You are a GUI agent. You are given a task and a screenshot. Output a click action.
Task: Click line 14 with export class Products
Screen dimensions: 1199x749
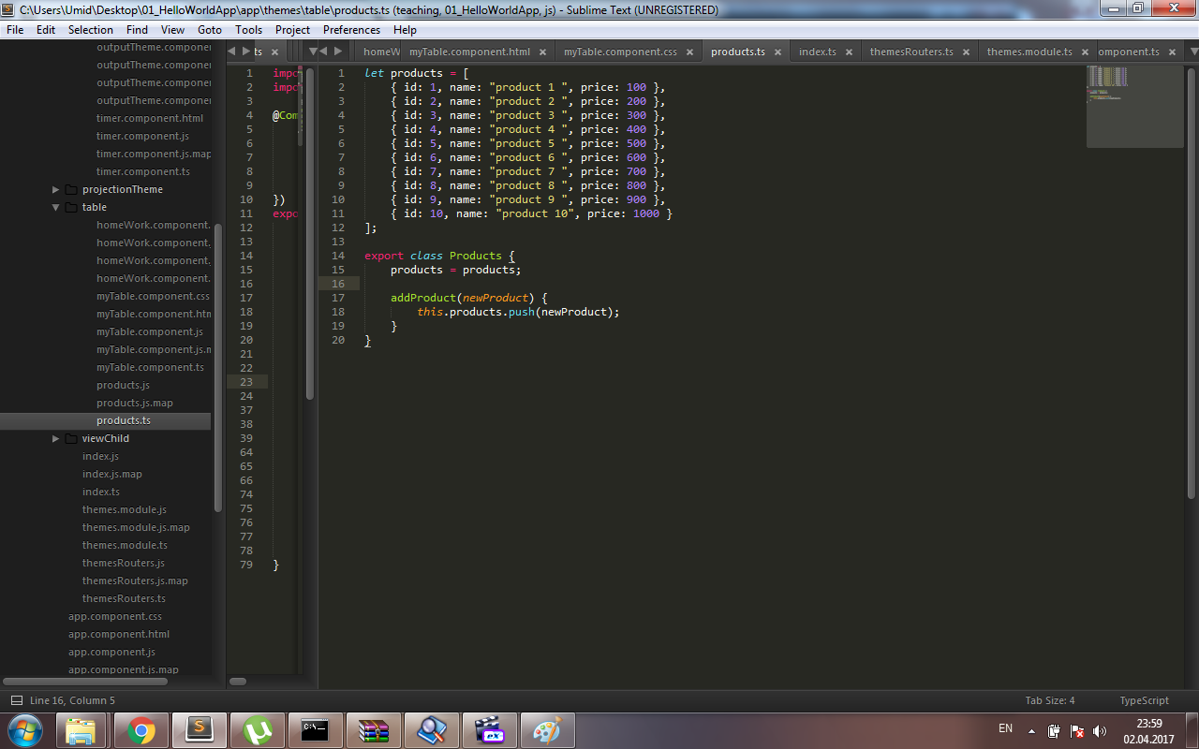tap(440, 256)
